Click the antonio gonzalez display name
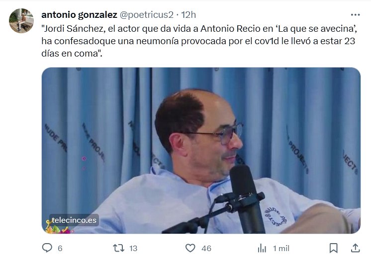The height and width of the screenshot is (259, 371). point(79,15)
